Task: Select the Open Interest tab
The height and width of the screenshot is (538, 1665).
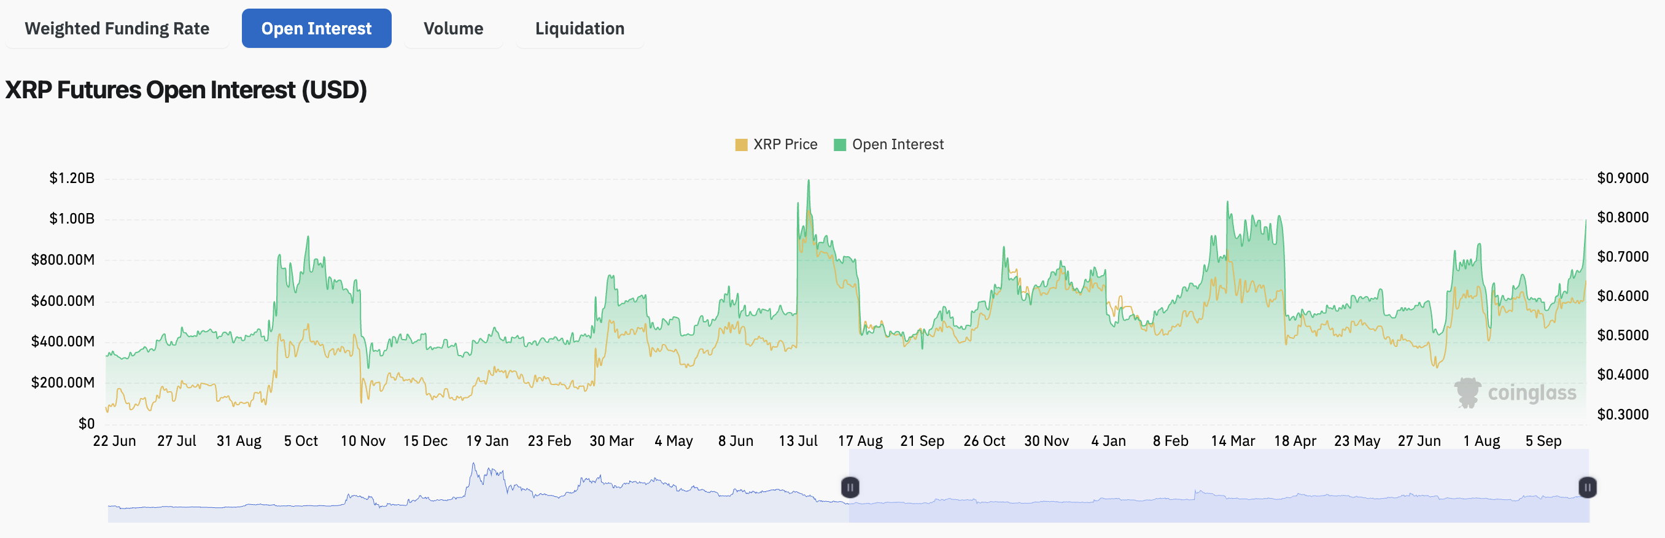Action: click(316, 28)
